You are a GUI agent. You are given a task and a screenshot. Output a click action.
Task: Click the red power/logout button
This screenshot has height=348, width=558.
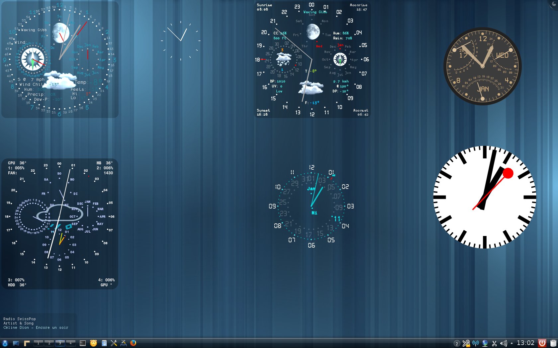point(542,343)
